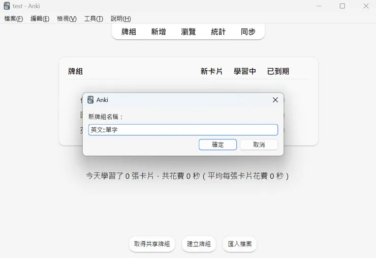The width and height of the screenshot is (376, 258).
Task: Click the 確定 button in the dialog
Action: click(218, 145)
